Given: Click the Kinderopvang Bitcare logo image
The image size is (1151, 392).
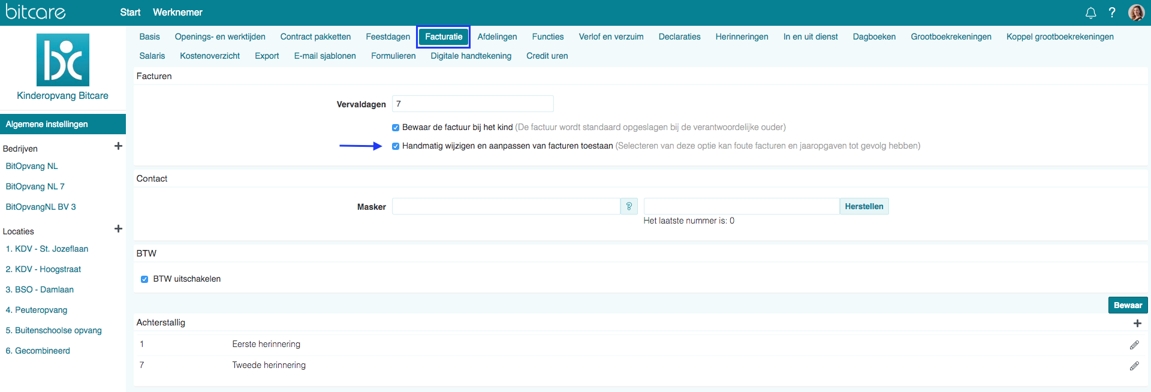Looking at the screenshot, I should click(63, 60).
